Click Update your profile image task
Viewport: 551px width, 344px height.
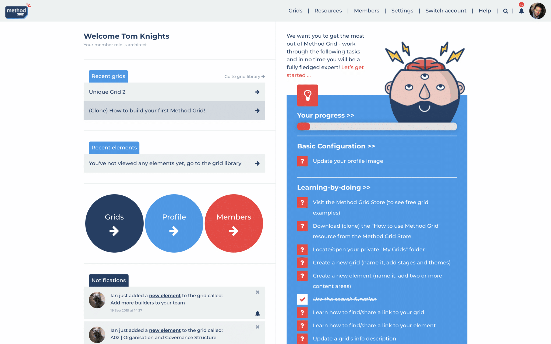[348, 161]
